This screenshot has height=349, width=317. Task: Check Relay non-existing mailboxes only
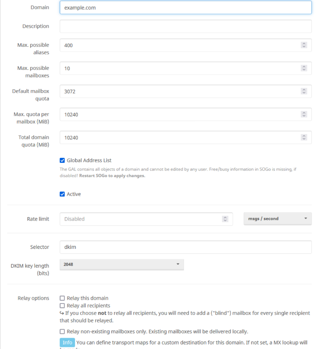click(62, 331)
